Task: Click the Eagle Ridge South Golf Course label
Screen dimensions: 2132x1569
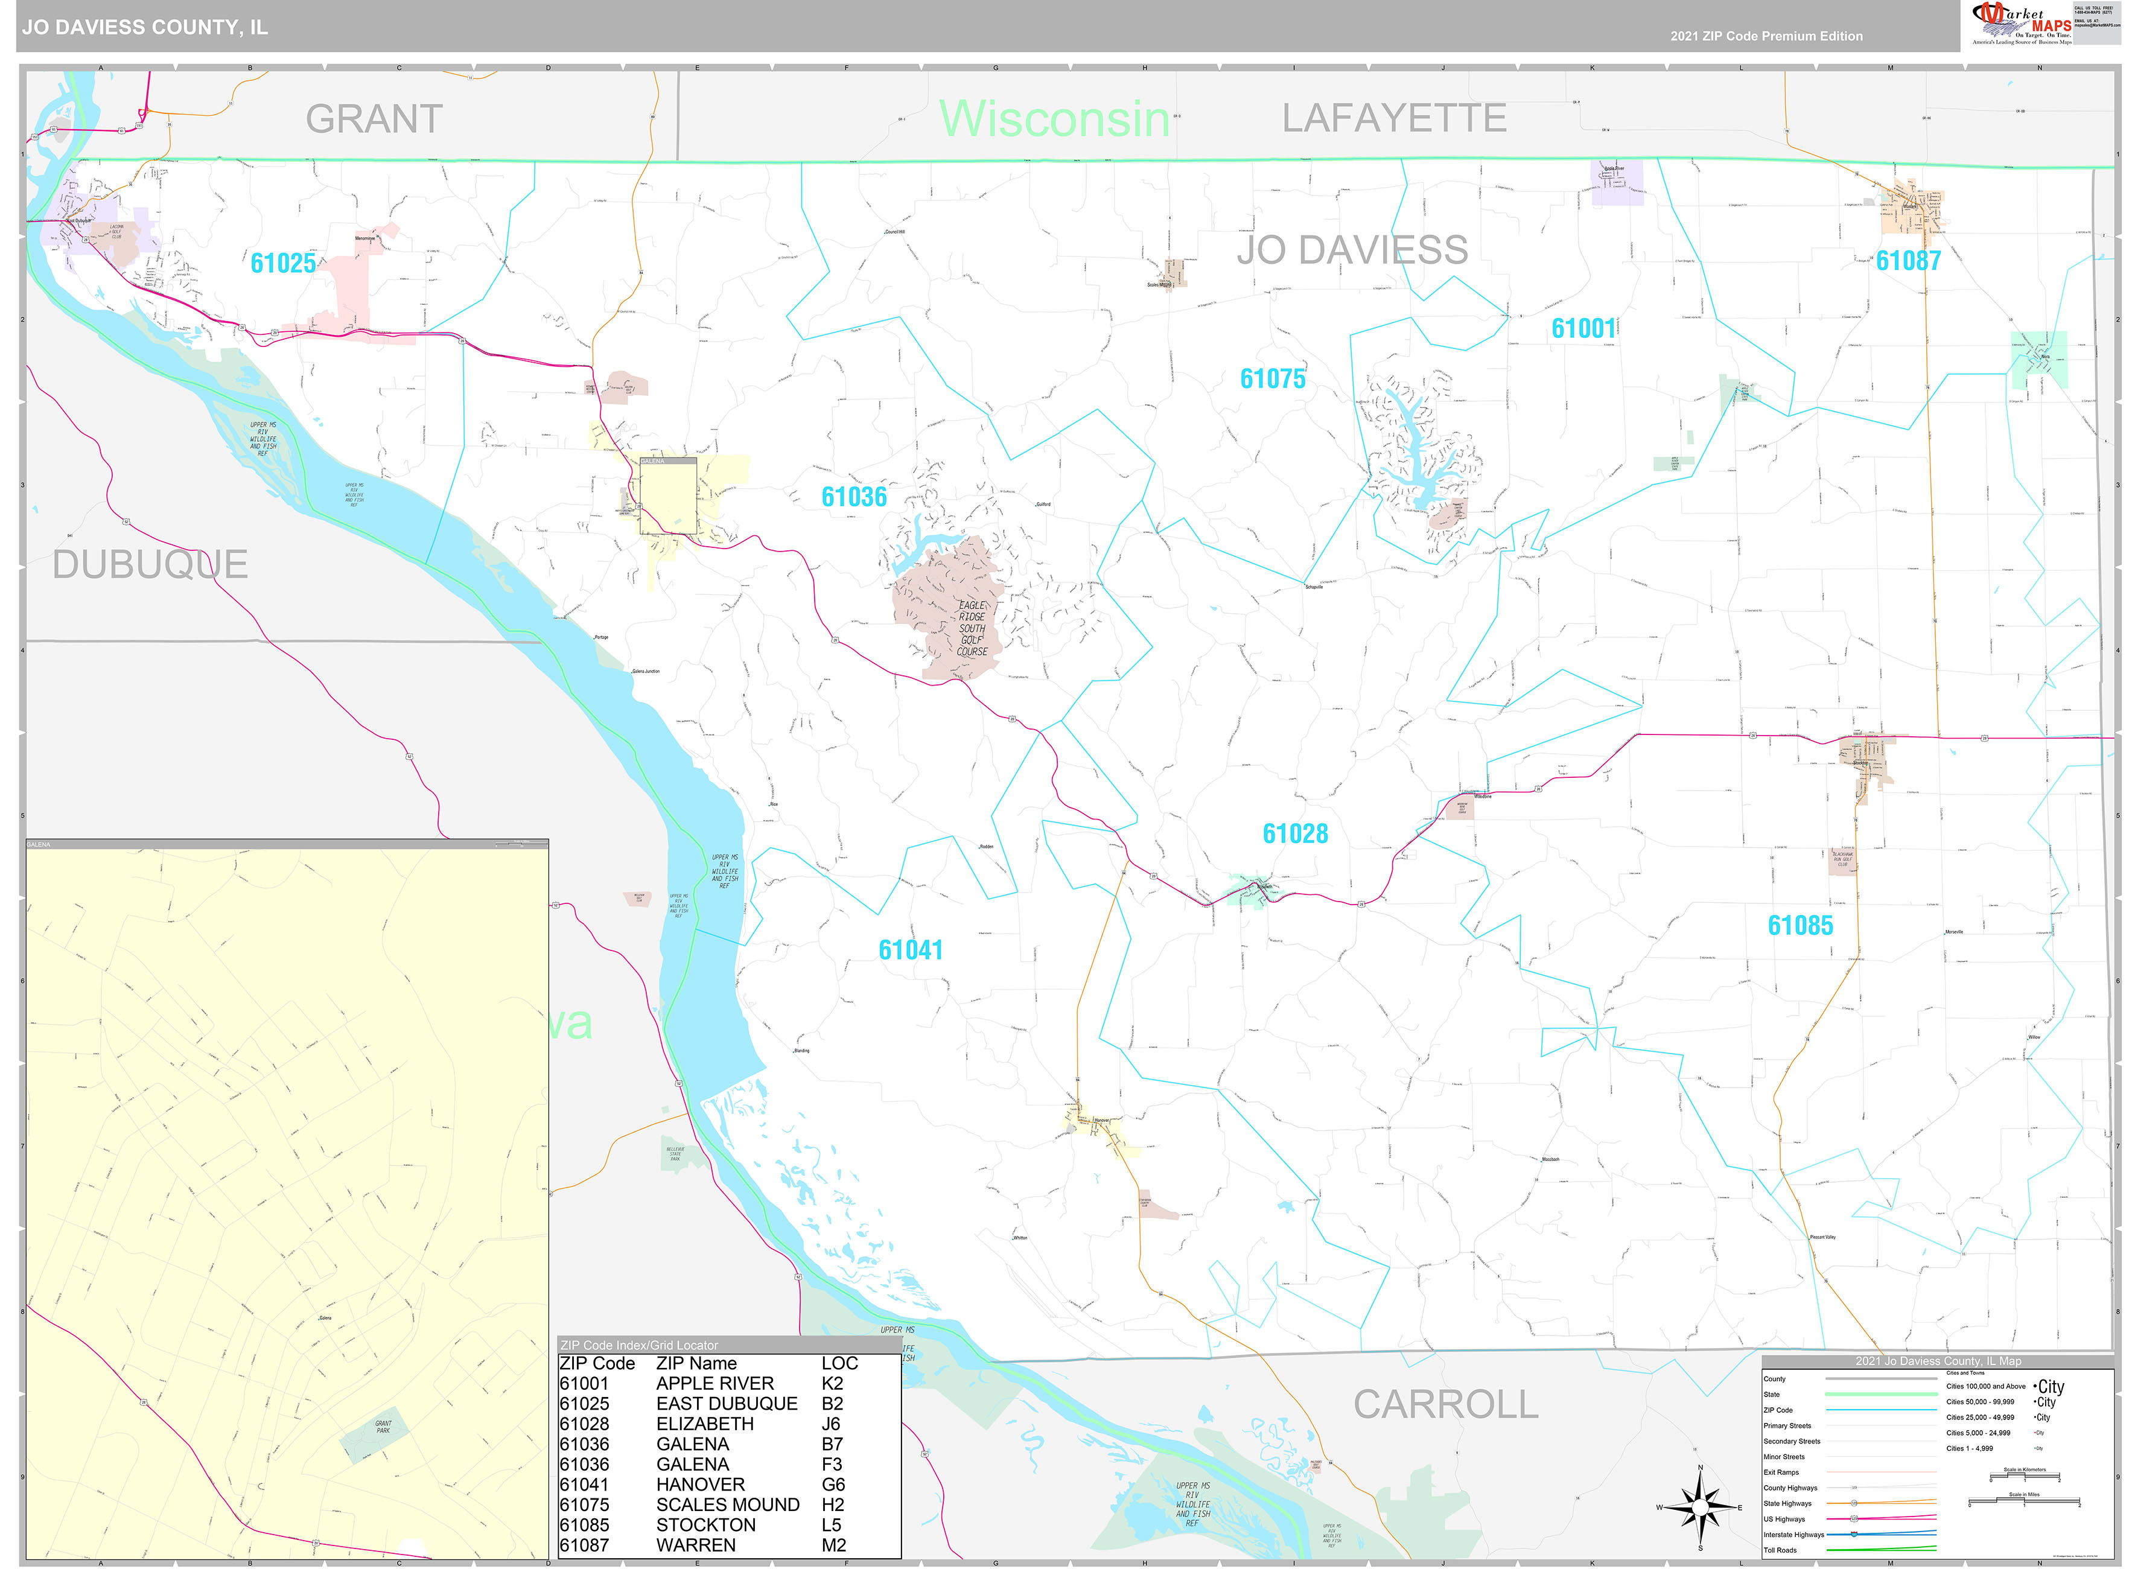Action: 972,629
